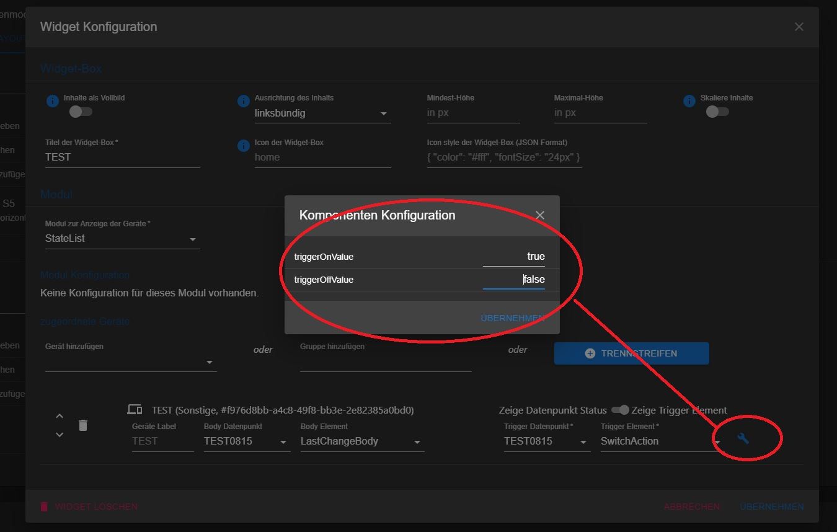Click Geräte Label TEST field
This screenshot has width=837, height=532.
162,441
